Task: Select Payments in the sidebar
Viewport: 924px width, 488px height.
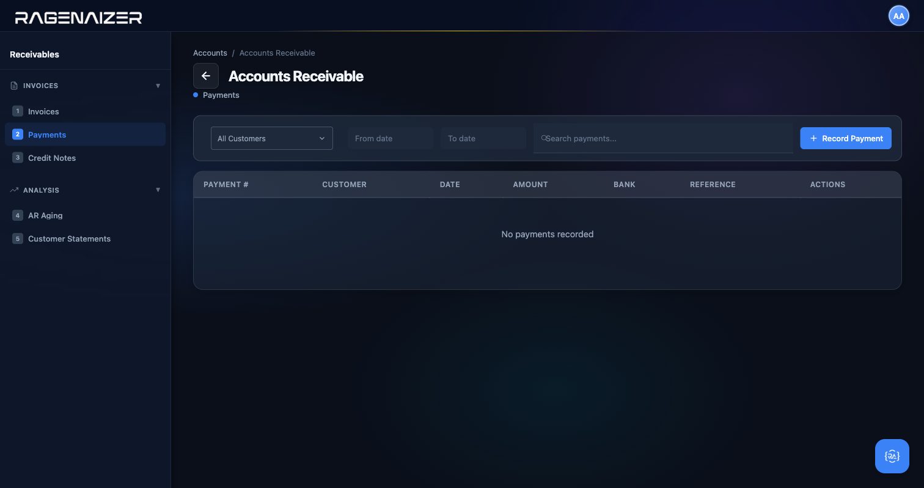Action: pos(85,135)
